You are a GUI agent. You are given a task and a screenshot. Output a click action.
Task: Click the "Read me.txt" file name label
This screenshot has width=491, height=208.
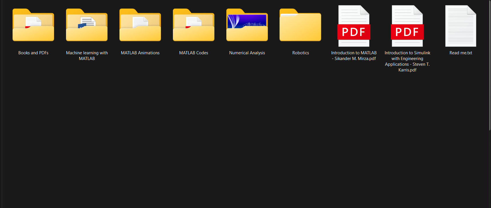pos(461,53)
